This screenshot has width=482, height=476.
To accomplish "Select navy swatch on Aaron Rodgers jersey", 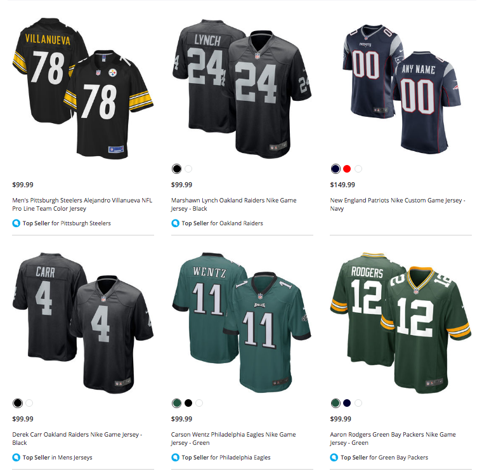I will point(347,403).
